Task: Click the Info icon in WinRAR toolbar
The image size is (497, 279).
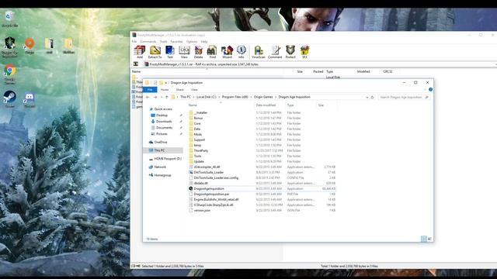Action: click(242, 52)
